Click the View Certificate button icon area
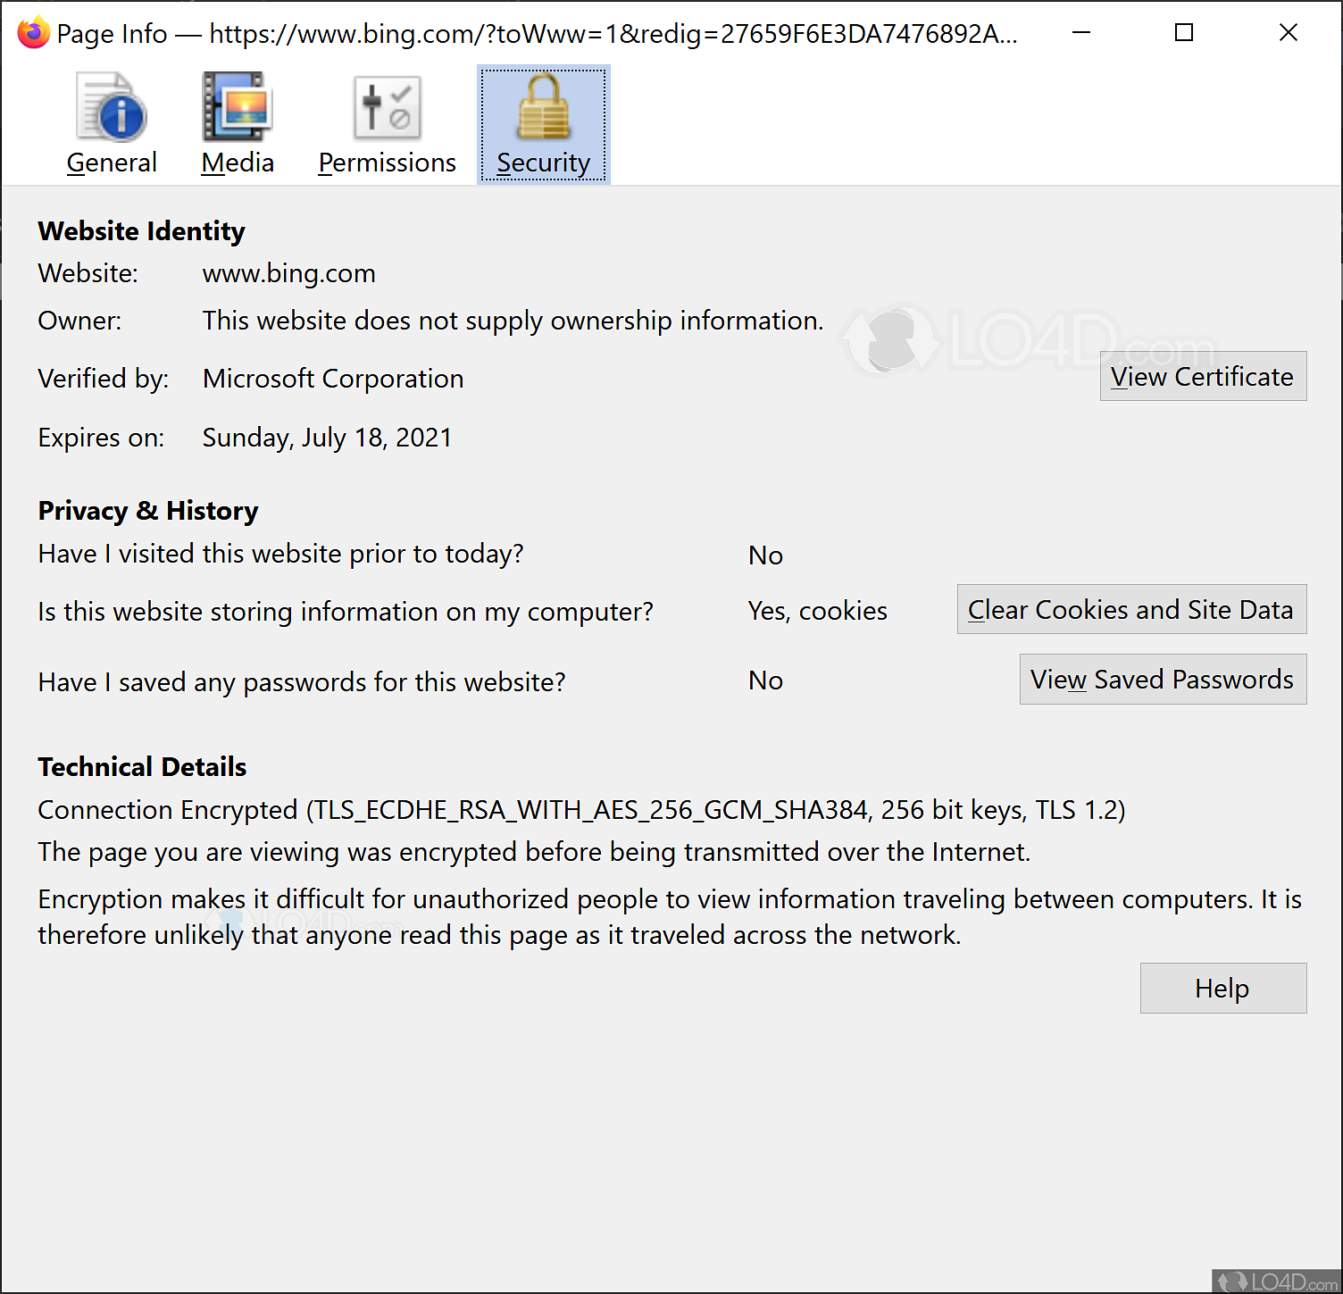The width and height of the screenshot is (1343, 1294). point(1202,376)
